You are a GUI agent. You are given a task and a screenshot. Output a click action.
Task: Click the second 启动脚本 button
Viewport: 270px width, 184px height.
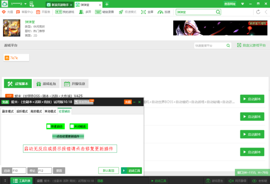click(252, 117)
